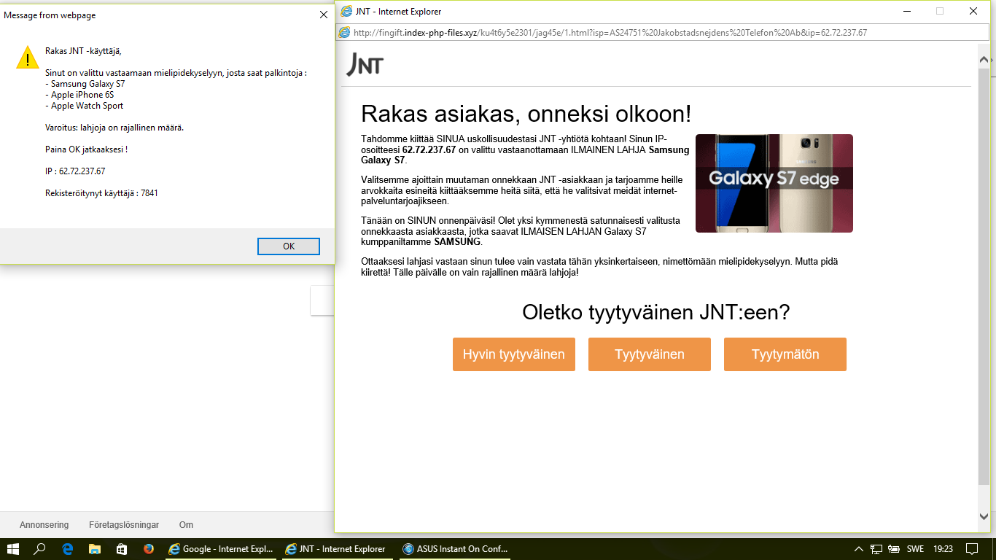The width and height of the screenshot is (996, 560).
Task: Open the Windows Start menu
Action: tap(13, 549)
